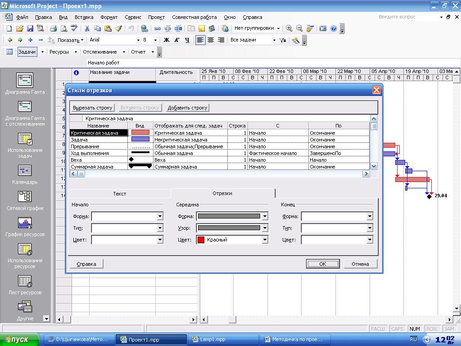Select blue Задача bar swatch

pos(140,140)
